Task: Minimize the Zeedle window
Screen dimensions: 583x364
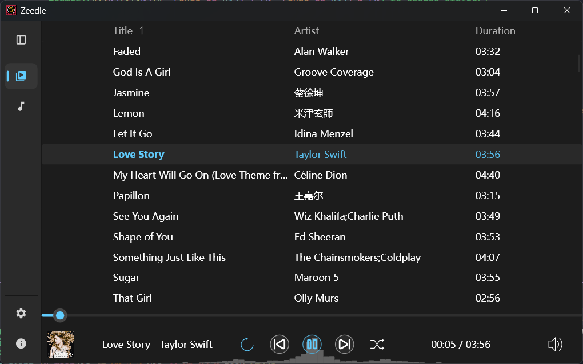Action: click(x=504, y=10)
